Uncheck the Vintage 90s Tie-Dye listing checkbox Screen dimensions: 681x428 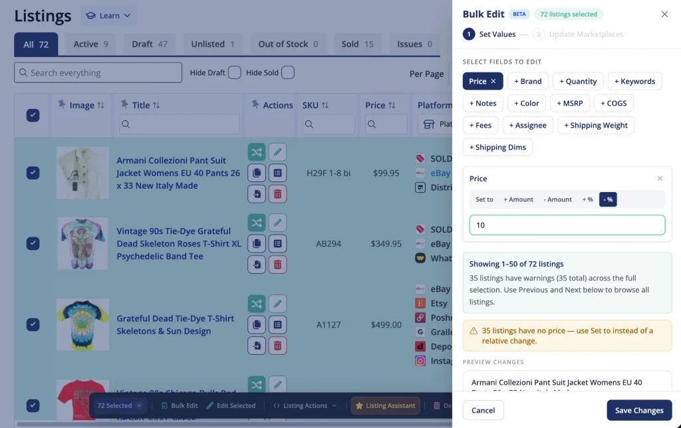click(33, 243)
